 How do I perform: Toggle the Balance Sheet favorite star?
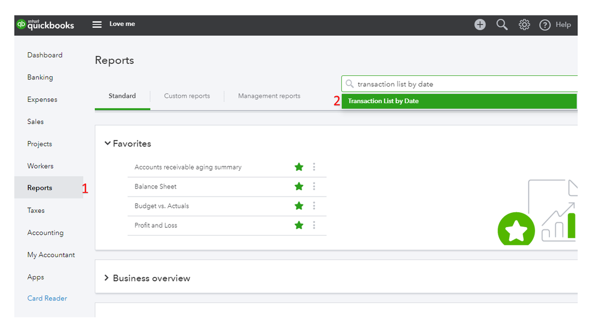(x=299, y=187)
